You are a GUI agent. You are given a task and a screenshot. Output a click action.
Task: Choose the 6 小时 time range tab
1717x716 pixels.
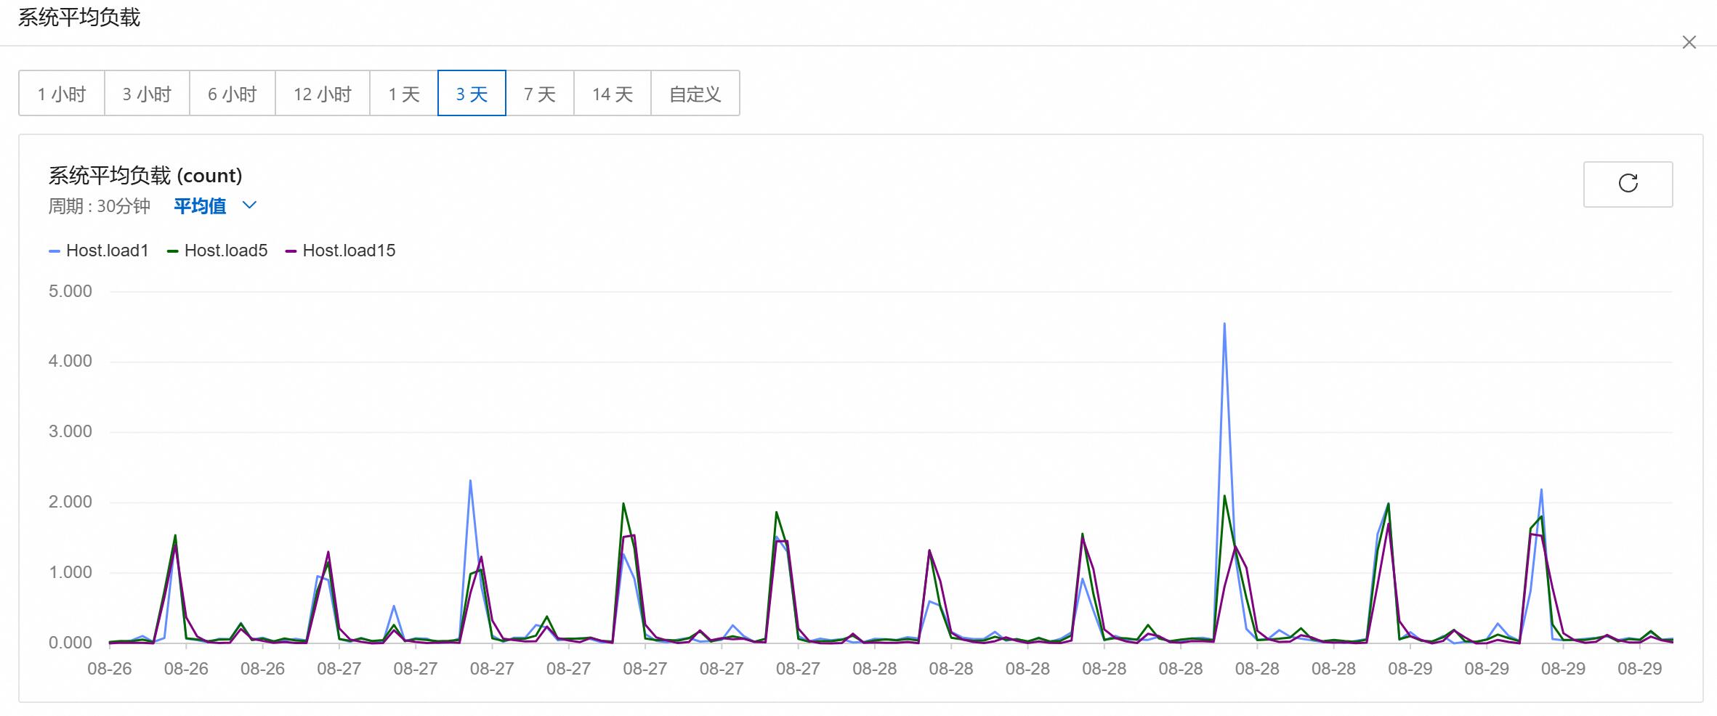point(233,94)
